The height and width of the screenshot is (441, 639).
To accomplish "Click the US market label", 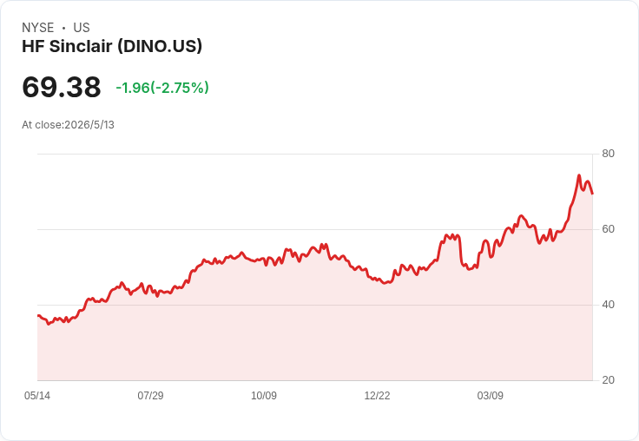I will tap(82, 28).
